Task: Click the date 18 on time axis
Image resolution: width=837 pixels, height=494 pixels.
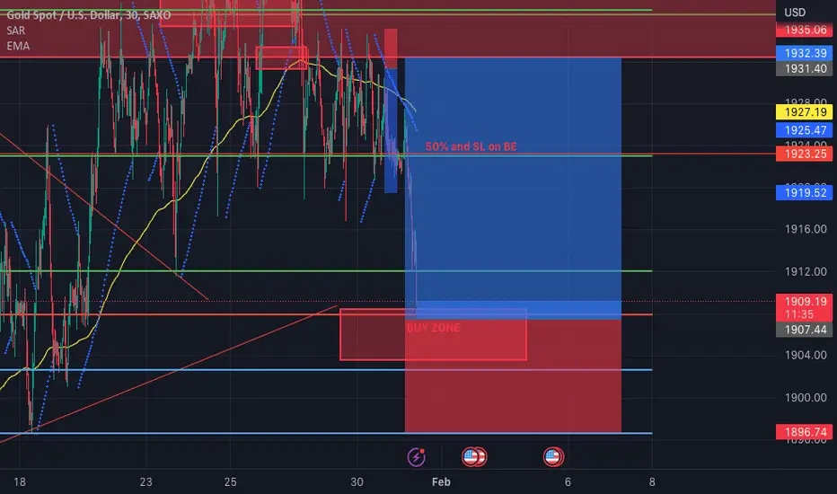Action: coord(19,481)
